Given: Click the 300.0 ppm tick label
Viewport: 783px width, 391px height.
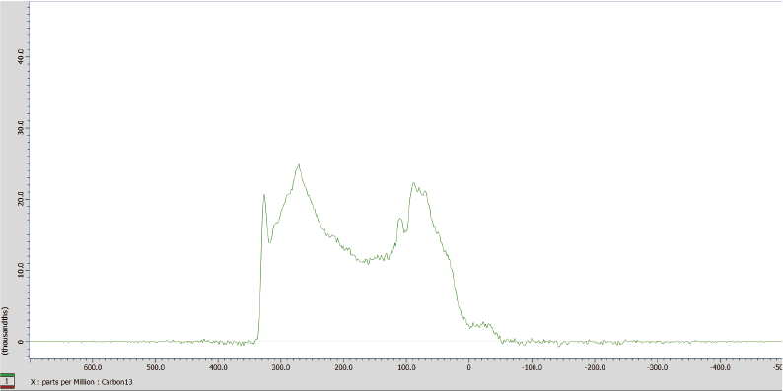Looking at the screenshot, I should coord(281,367).
